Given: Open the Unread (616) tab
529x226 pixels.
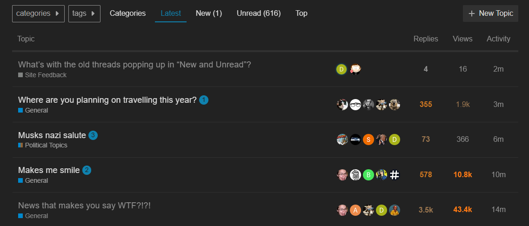Looking at the screenshot, I should pos(259,13).
